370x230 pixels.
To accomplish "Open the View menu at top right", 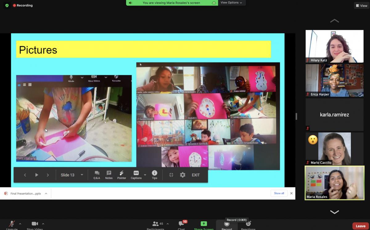I will click(x=361, y=5).
